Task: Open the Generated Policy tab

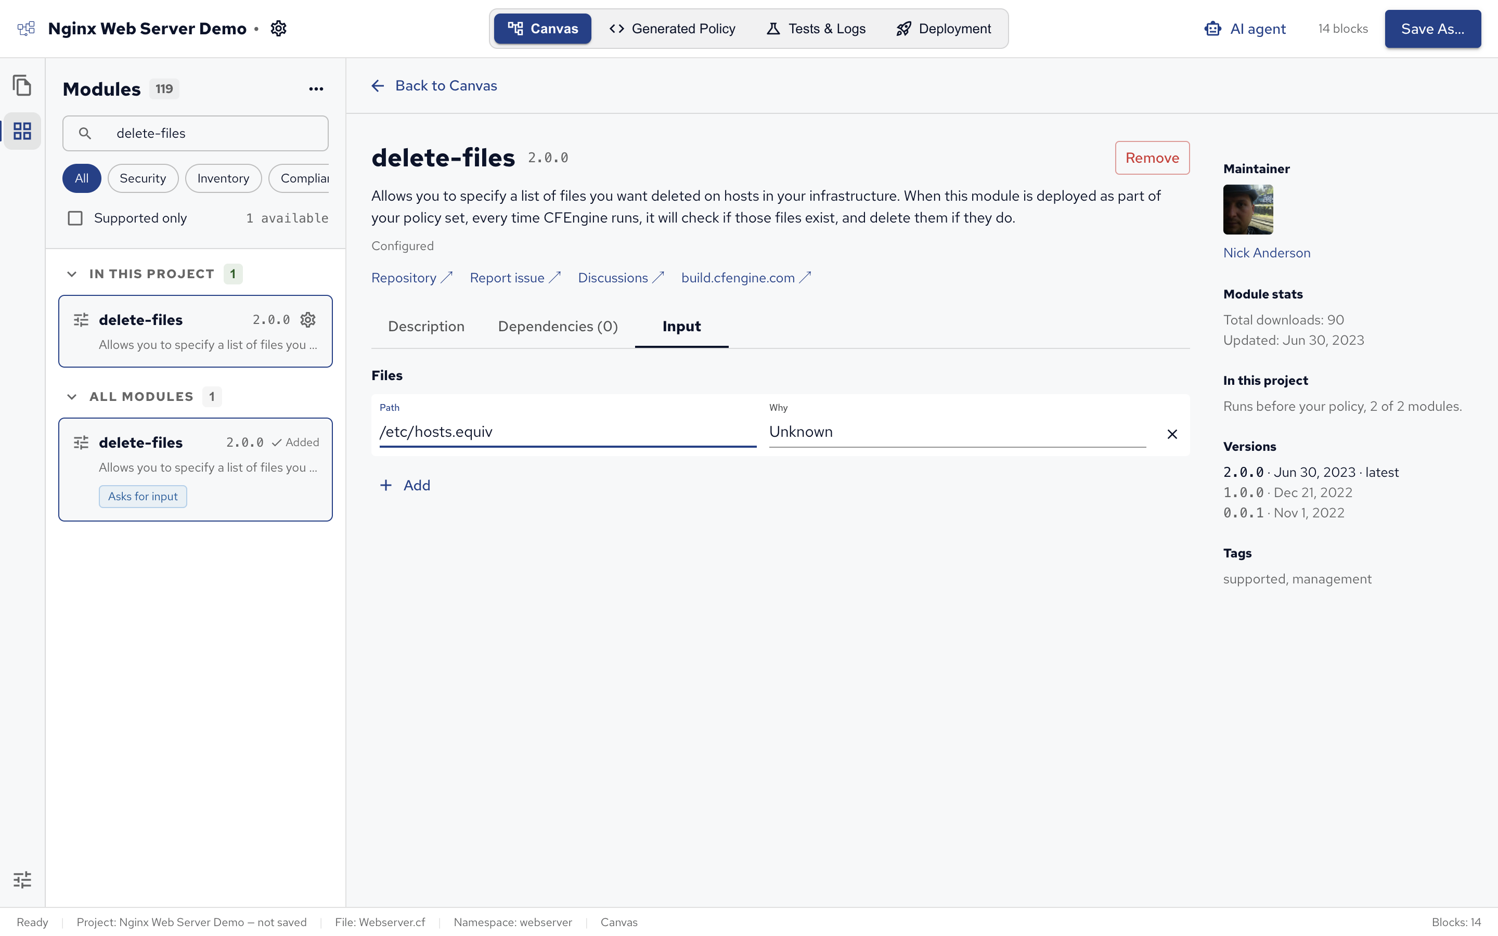Action: [x=672, y=29]
